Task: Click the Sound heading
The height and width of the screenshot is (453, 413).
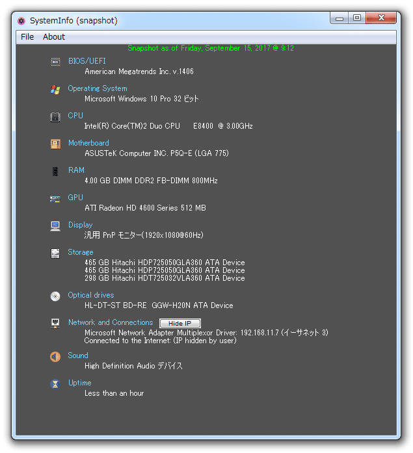Action: [x=78, y=356]
